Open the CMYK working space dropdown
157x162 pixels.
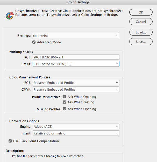[x=76, y=64]
